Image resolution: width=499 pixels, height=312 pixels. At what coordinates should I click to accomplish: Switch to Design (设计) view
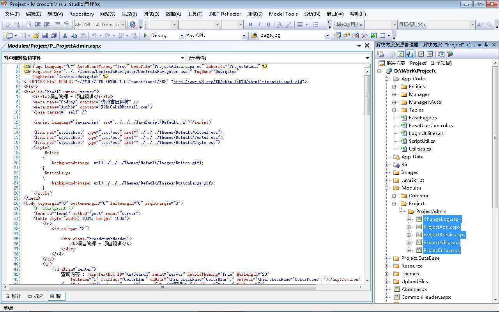(13, 296)
